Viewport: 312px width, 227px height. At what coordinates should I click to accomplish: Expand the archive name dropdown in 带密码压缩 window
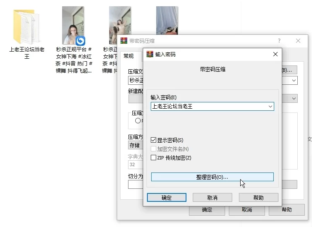[294, 81]
